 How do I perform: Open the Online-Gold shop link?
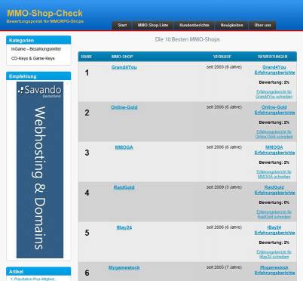(x=124, y=107)
